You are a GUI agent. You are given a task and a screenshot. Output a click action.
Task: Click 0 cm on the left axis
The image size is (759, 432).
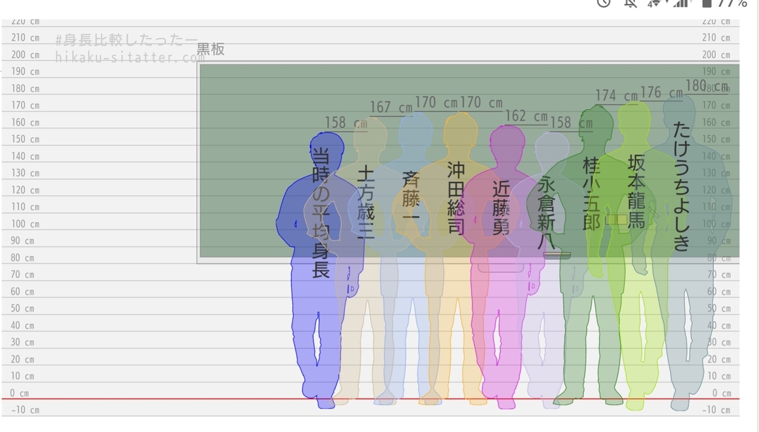(20, 393)
